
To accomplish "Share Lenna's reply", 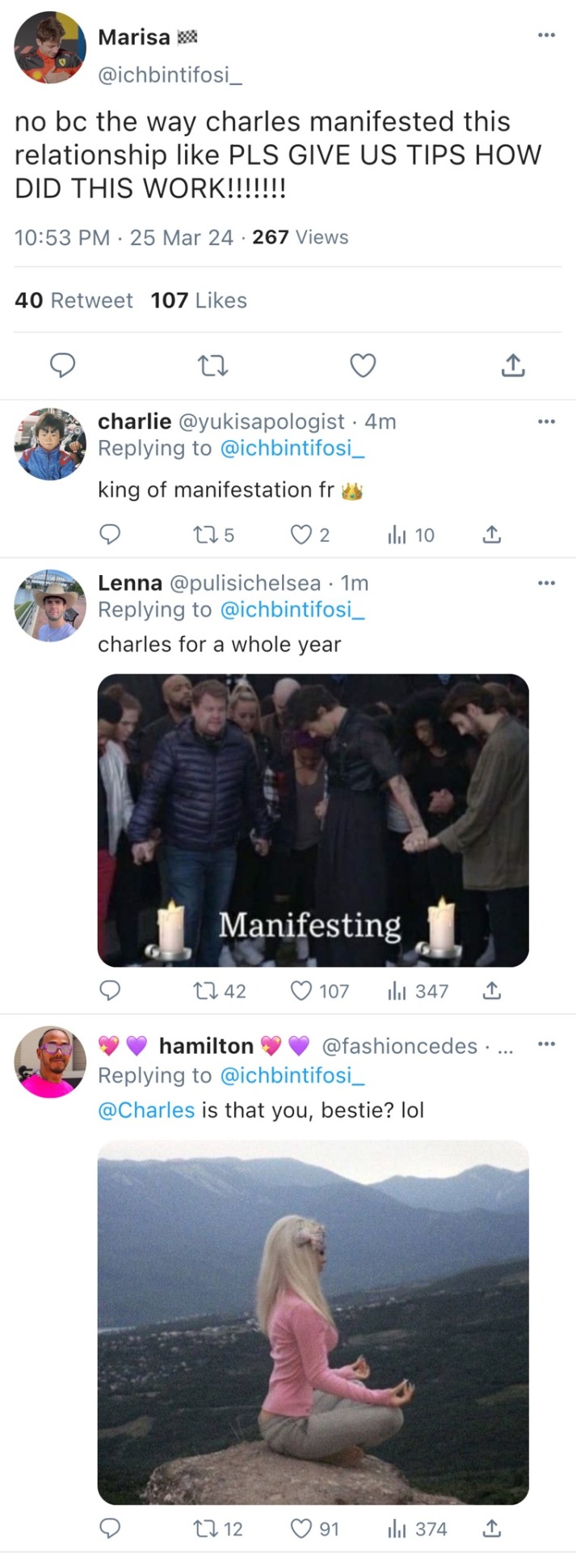I will pyautogui.click(x=491, y=991).
